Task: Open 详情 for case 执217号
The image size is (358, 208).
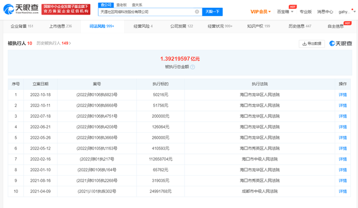Action: coord(343,159)
